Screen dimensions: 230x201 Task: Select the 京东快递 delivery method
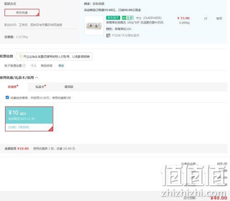pyautogui.click(x=22, y=12)
